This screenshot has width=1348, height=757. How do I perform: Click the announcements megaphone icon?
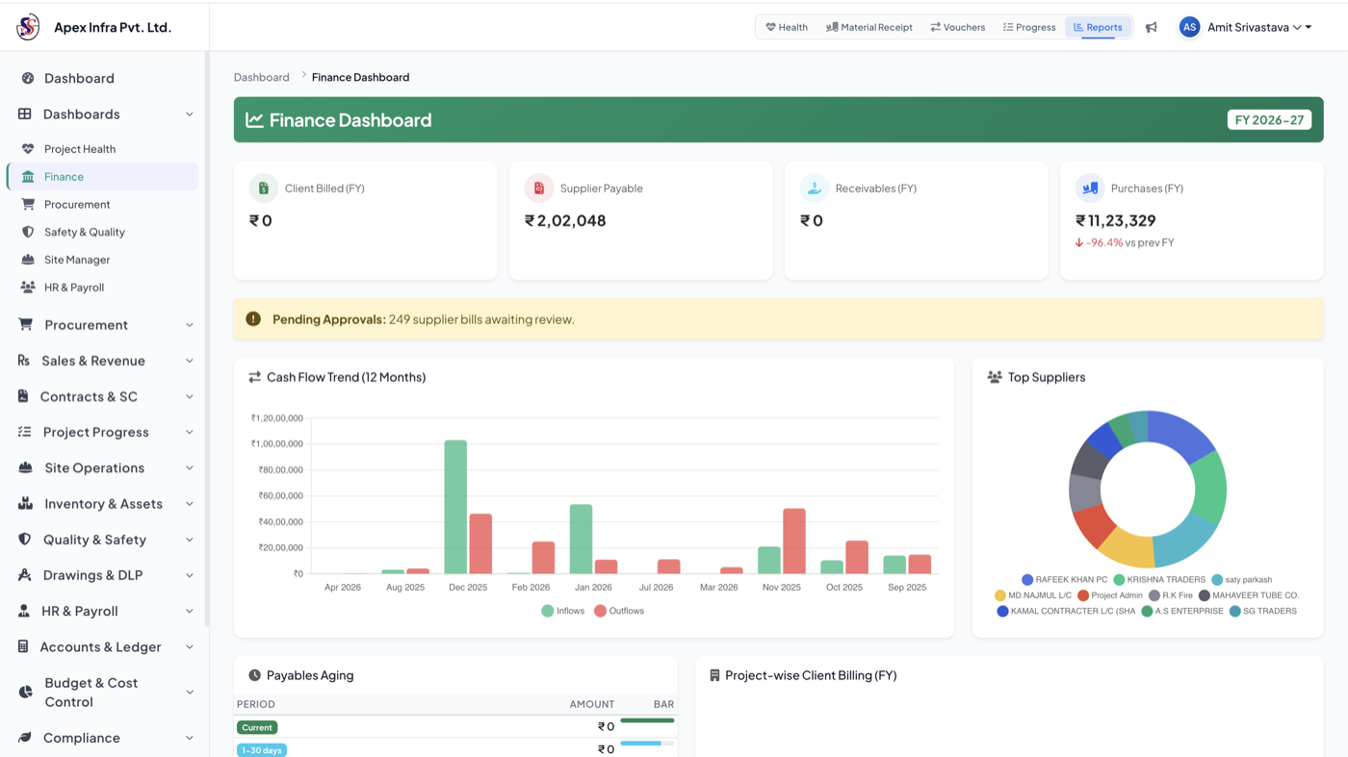coord(1152,27)
